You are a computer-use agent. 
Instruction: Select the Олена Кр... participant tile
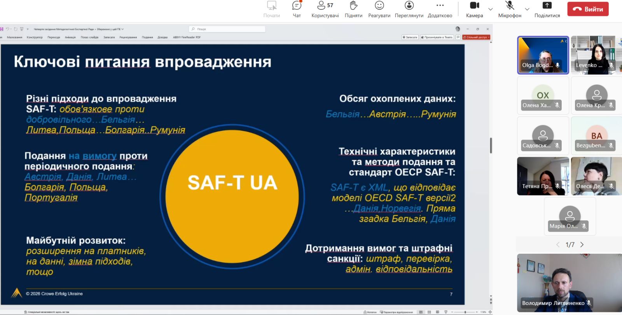596,95
